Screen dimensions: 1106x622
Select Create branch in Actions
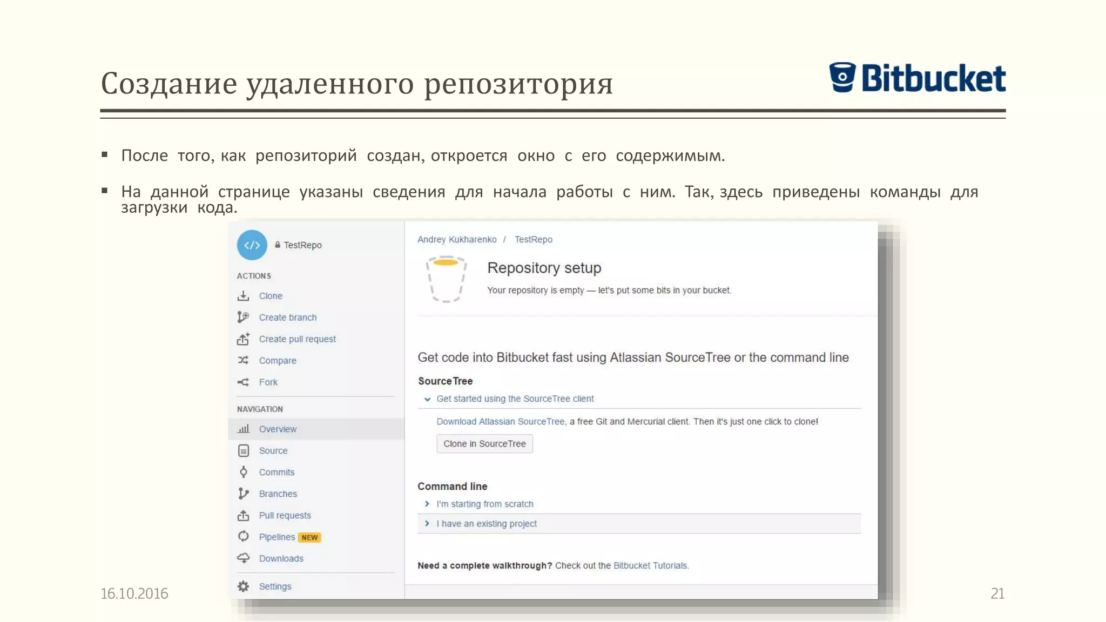point(288,317)
